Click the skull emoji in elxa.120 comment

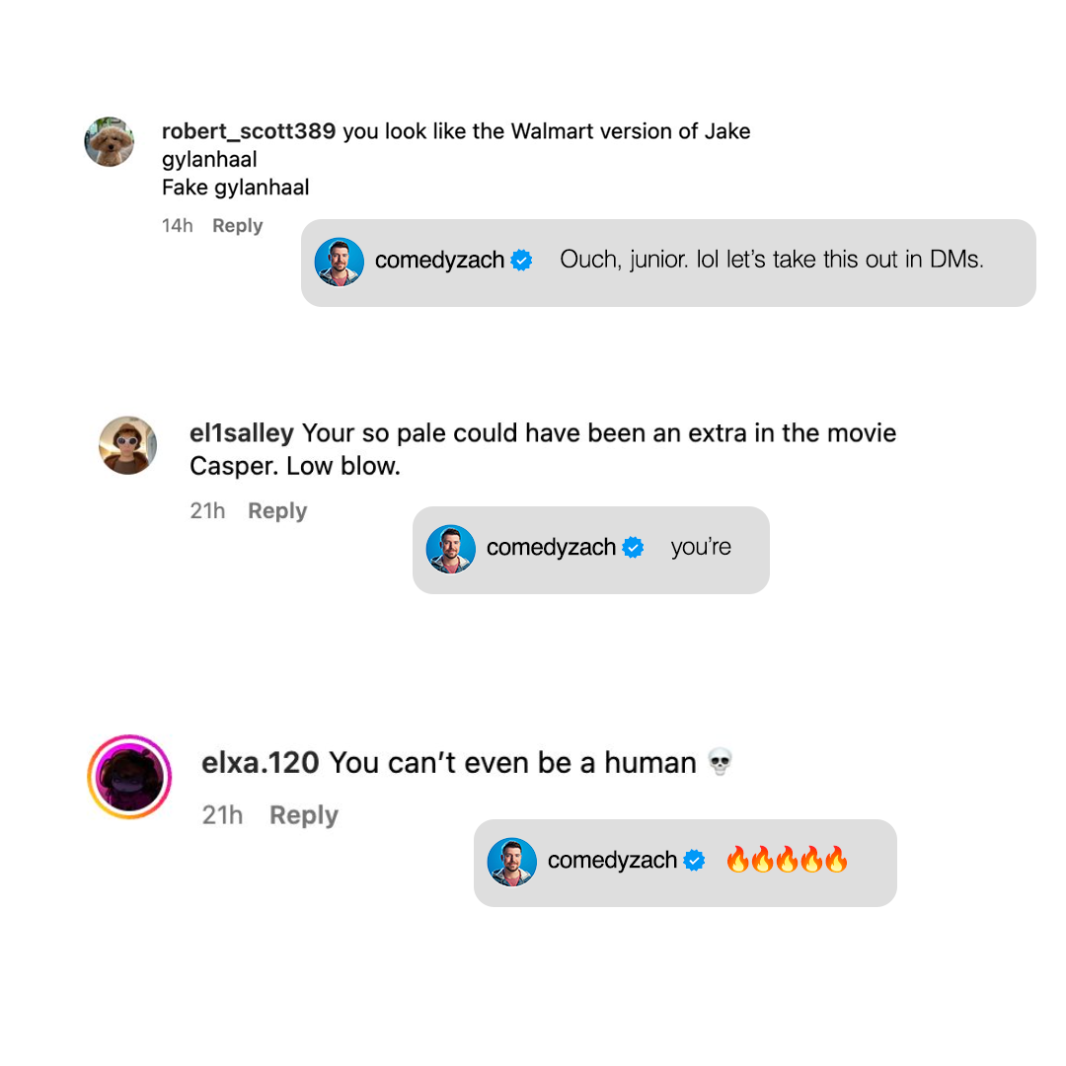pos(720,761)
